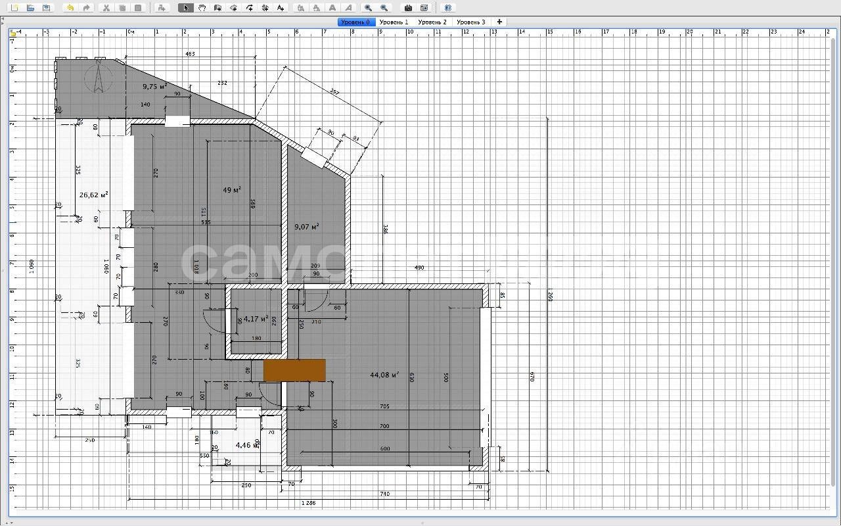Choose the Create walls tool
Image resolution: width=841 pixels, height=526 pixels.
point(218,8)
